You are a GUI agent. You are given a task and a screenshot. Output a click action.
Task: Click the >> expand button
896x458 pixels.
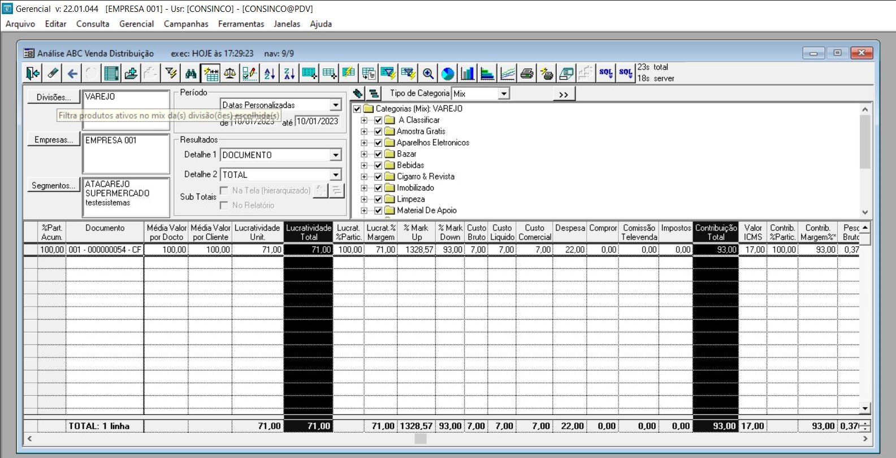click(564, 94)
